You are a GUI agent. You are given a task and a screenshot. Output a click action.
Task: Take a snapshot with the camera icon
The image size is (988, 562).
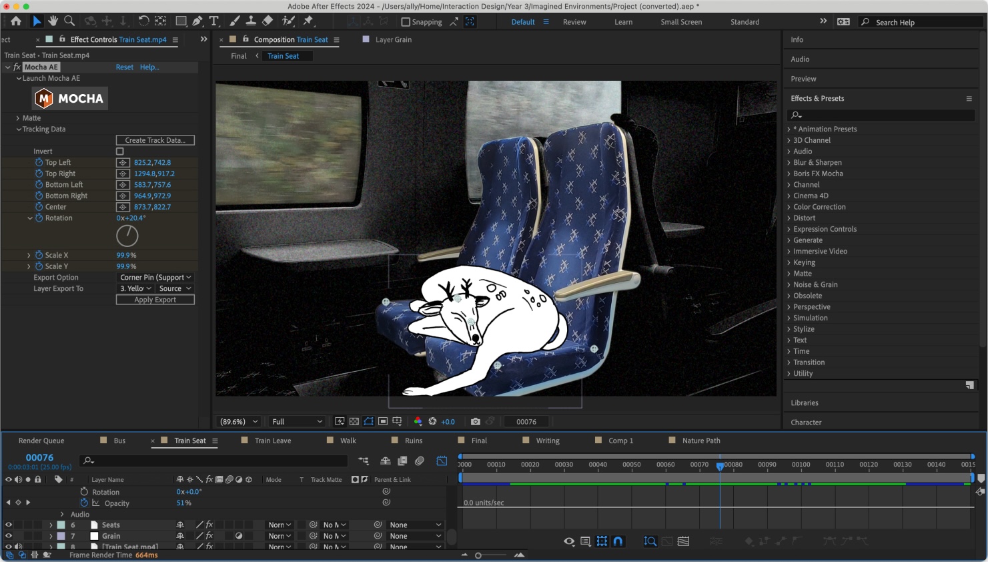pos(475,421)
